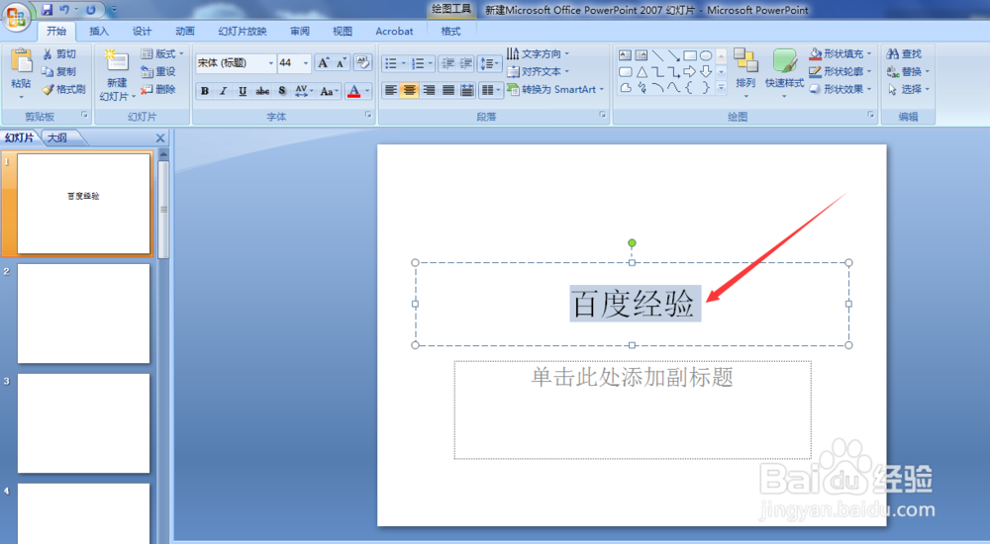Close the slides pane
This screenshot has height=544, width=990.
[159, 138]
